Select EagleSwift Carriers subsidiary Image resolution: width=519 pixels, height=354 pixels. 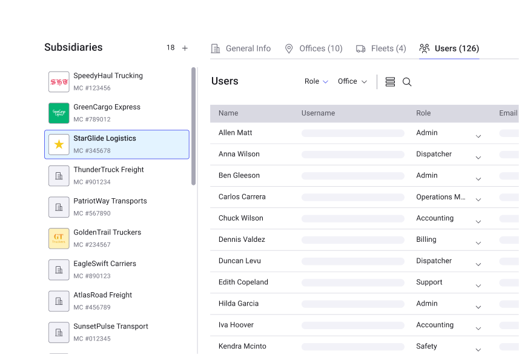(x=117, y=270)
